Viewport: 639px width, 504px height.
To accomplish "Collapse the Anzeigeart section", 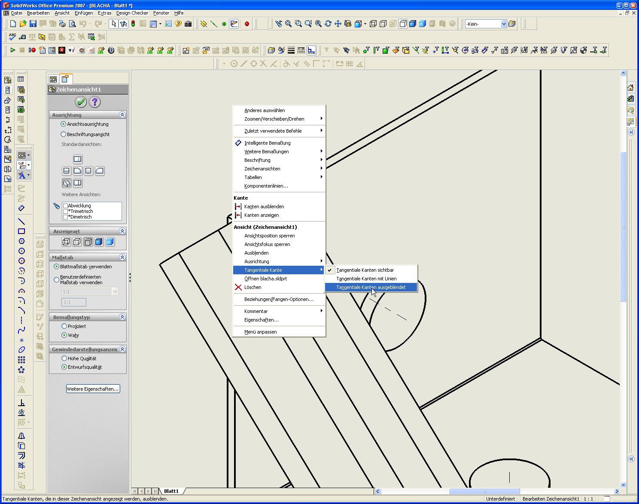I will point(122,231).
